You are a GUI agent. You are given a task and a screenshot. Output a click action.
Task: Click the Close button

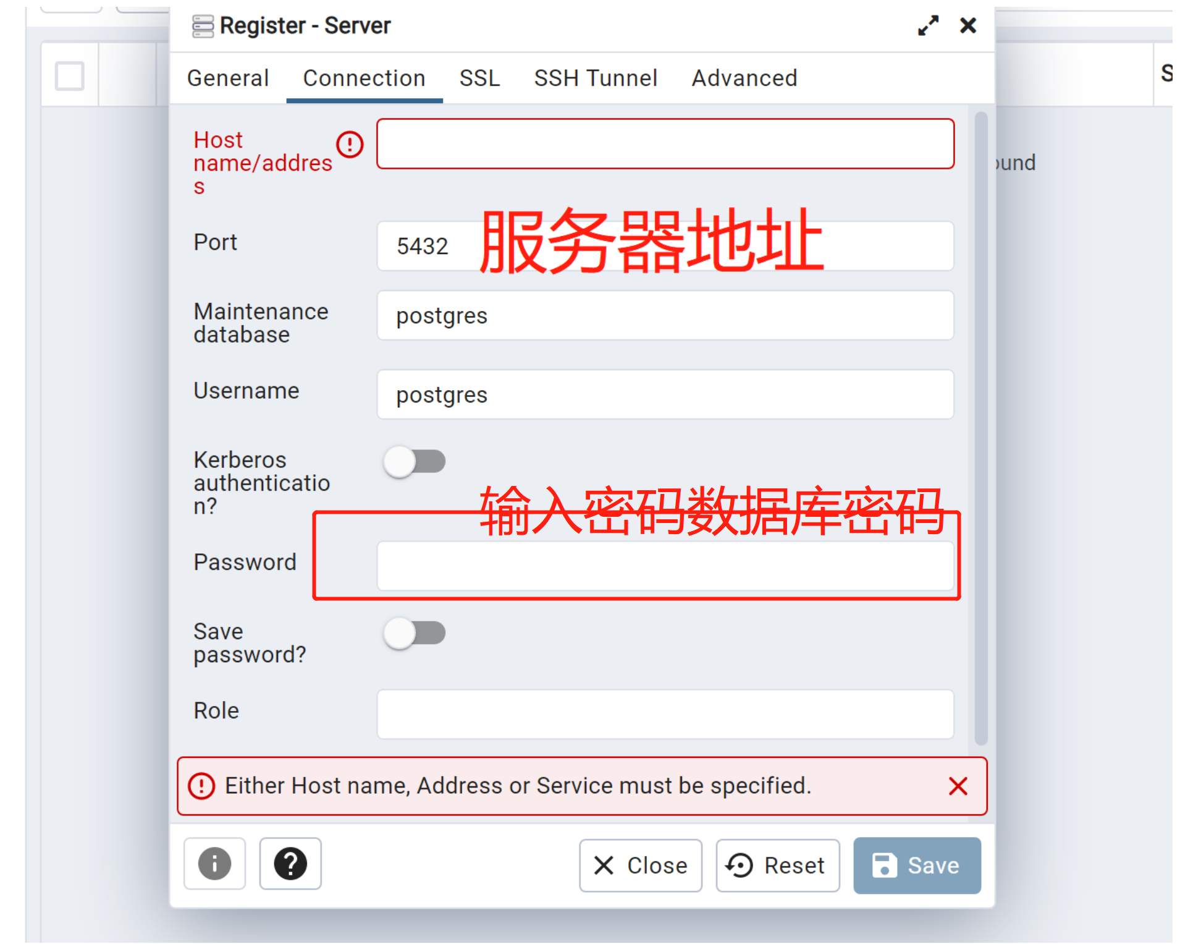(x=641, y=865)
